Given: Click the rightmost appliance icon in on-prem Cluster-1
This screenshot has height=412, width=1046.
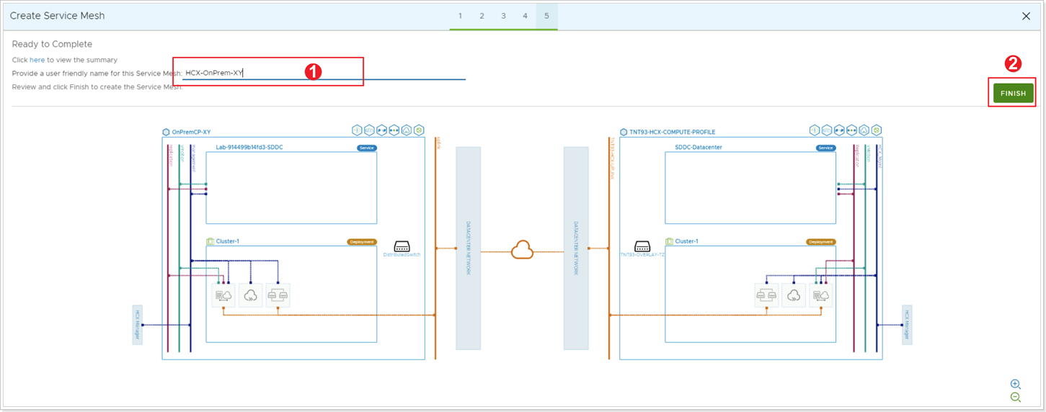Looking at the screenshot, I should (x=278, y=295).
